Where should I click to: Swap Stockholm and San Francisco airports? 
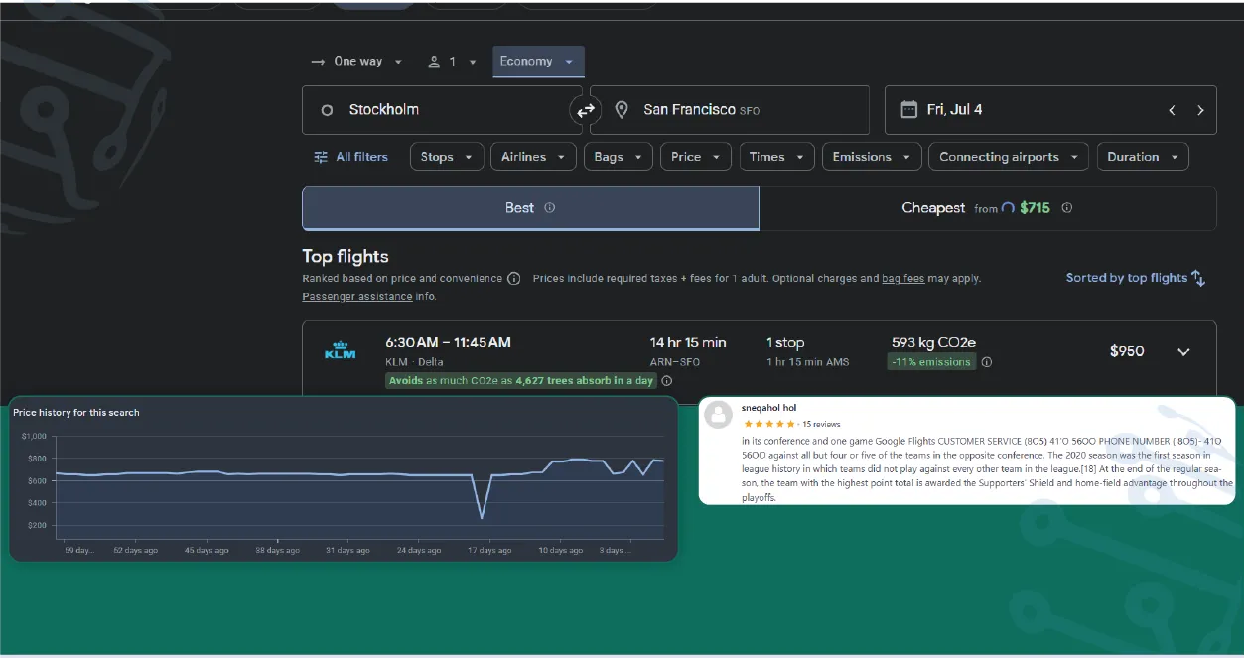click(x=585, y=110)
